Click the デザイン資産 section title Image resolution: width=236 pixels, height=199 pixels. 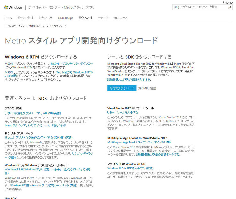(x=13, y=108)
